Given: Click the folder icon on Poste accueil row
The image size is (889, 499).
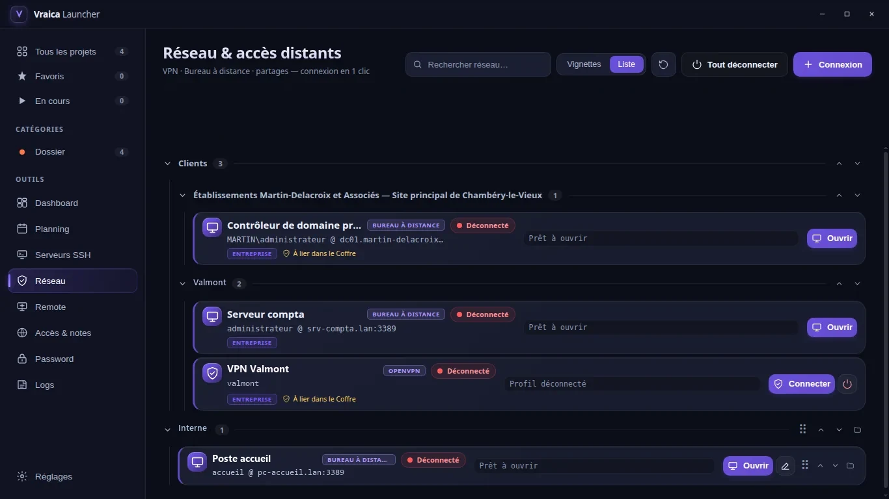Looking at the screenshot, I should coord(850,465).
